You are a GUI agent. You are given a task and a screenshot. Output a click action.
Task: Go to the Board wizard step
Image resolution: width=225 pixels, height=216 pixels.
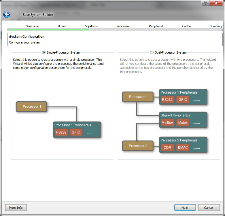[62, 26]
